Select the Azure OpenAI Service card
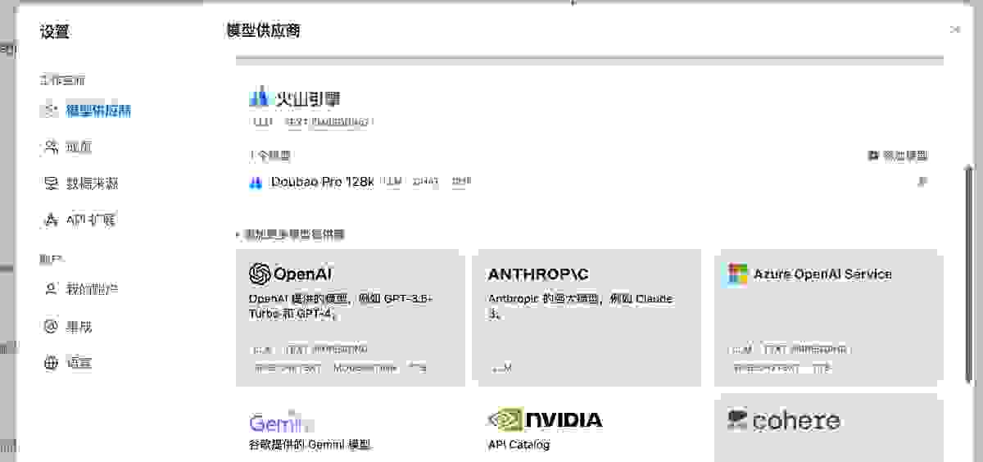Image resolution: width=983 pixels, height=462 pixels. pyautogui.click(x=829, y=317)
